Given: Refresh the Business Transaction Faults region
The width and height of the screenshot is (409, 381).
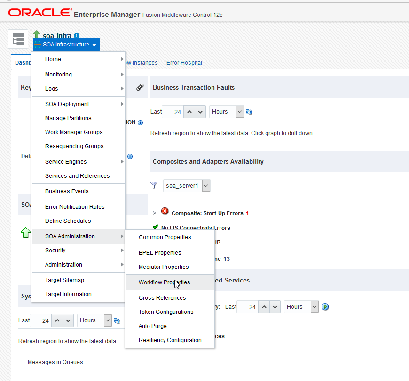Looking at the screenshot, I should (x=249, y=112).
